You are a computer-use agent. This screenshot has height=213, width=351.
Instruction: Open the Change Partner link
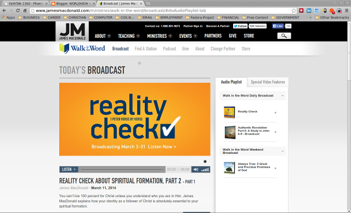(223, 49)
